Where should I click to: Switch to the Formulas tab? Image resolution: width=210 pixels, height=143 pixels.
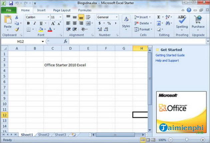(x=85, y=10)
